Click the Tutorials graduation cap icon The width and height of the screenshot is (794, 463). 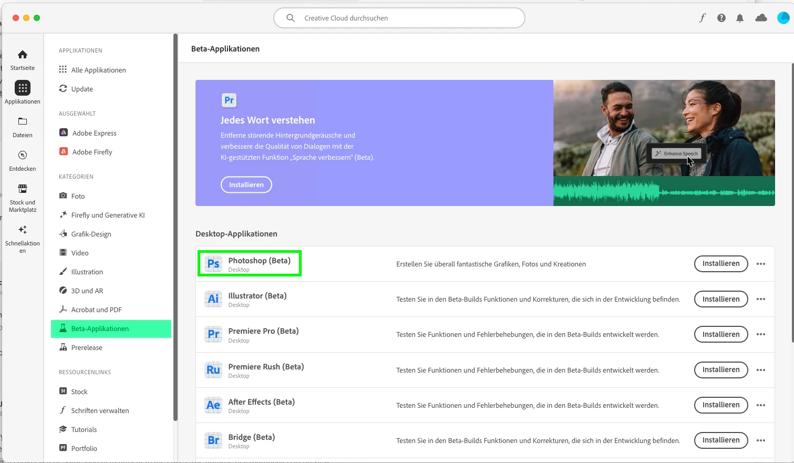[63, 429]
